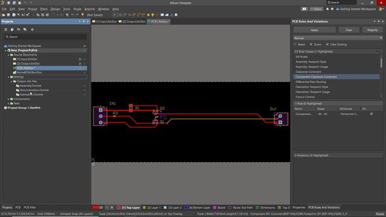Open the Reports menu
The height and width of the screenshot is (217, 386).
tap(90, 9)
